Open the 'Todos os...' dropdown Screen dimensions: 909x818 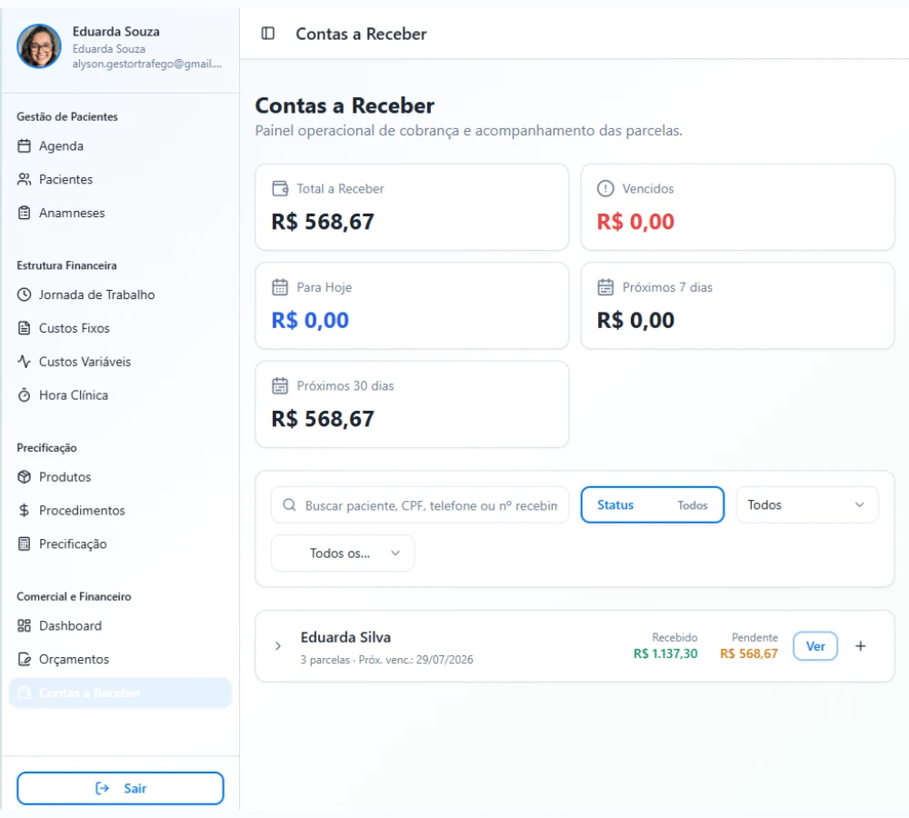(343, 554)
